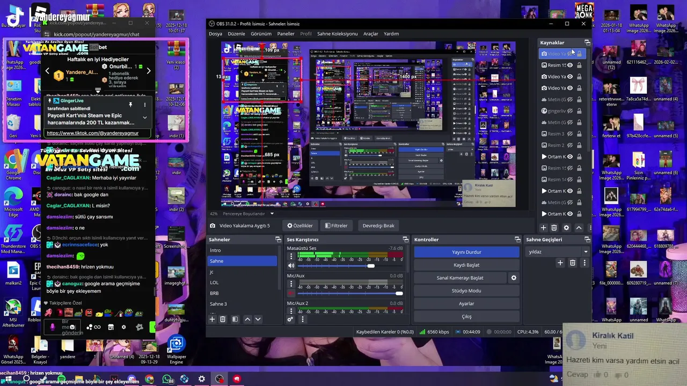This screenshot has height=386, width=687.
Task: Unlock the Resim 3 source
Action: coord(579,134)
